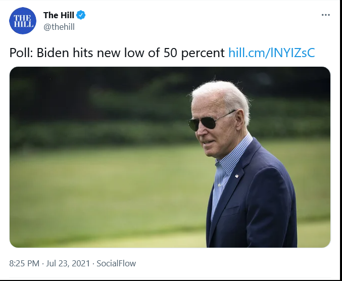The height and width of the screenshot is (281, 342).
Task: Click the word Poll: in the tweet
Action: [21, 53]
